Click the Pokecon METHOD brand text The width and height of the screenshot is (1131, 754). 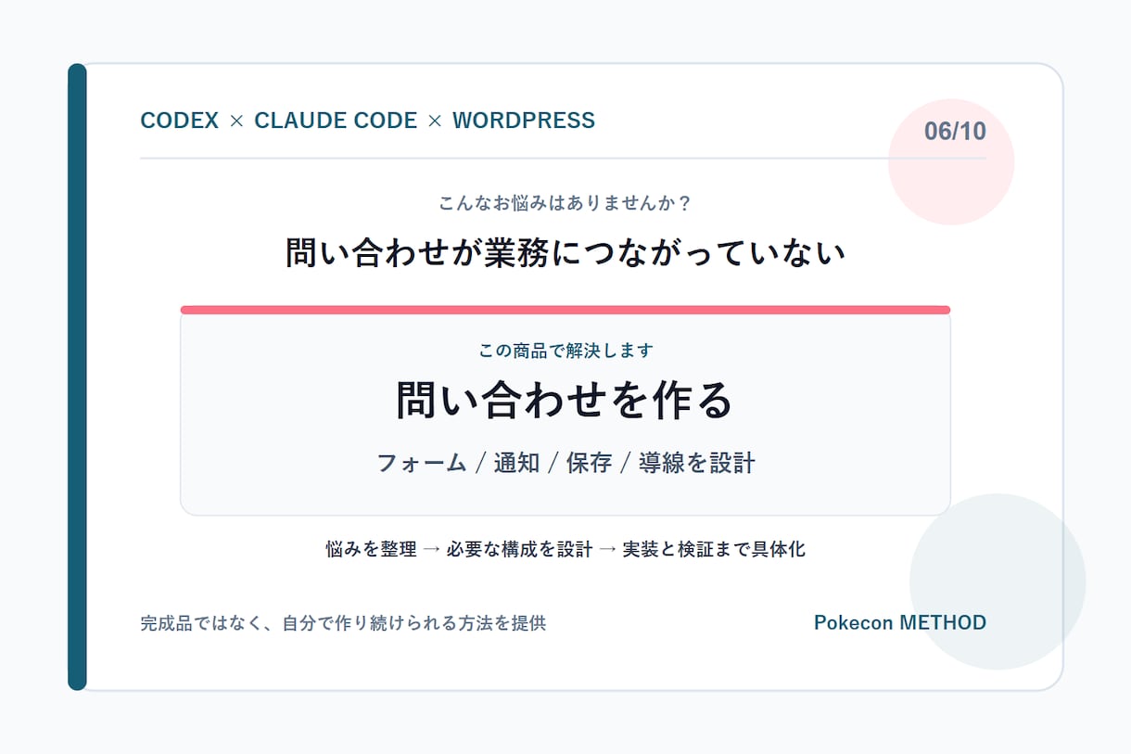click(900, 622)
